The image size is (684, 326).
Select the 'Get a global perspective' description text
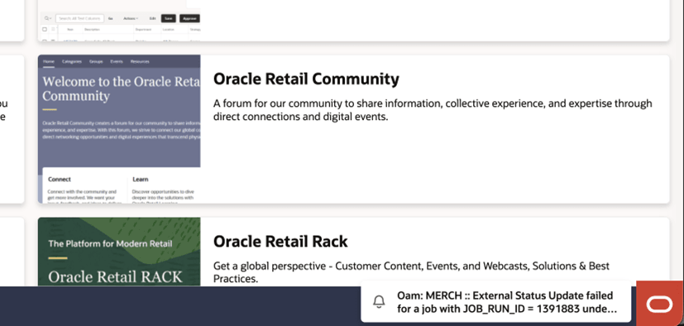tap(411, 272)
